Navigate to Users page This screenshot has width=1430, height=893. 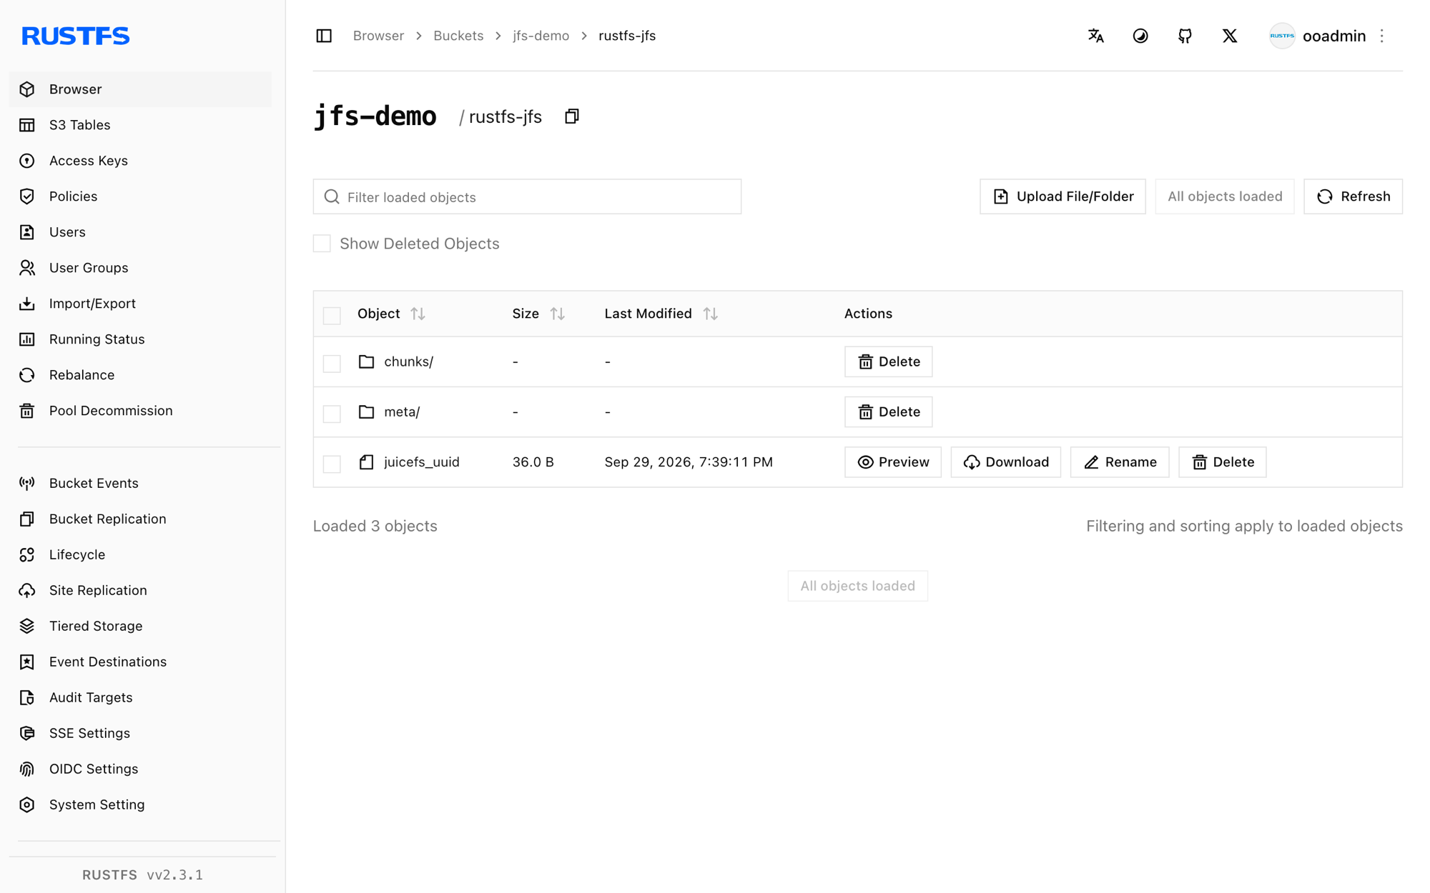[x=140, y=232]
